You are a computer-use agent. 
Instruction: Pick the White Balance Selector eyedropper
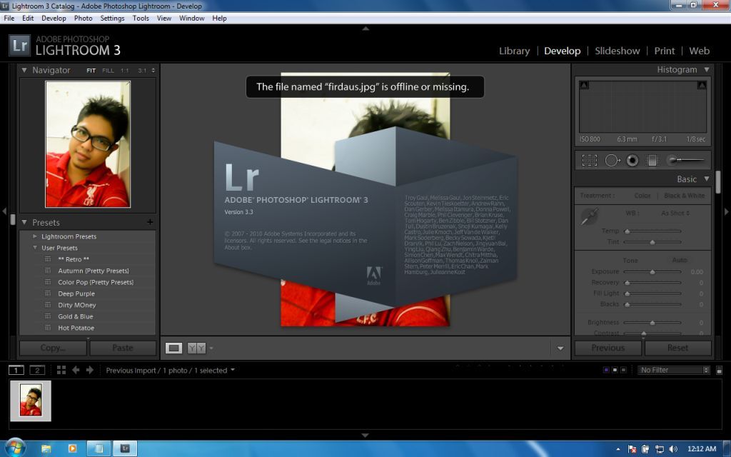(x=588, y=214)
